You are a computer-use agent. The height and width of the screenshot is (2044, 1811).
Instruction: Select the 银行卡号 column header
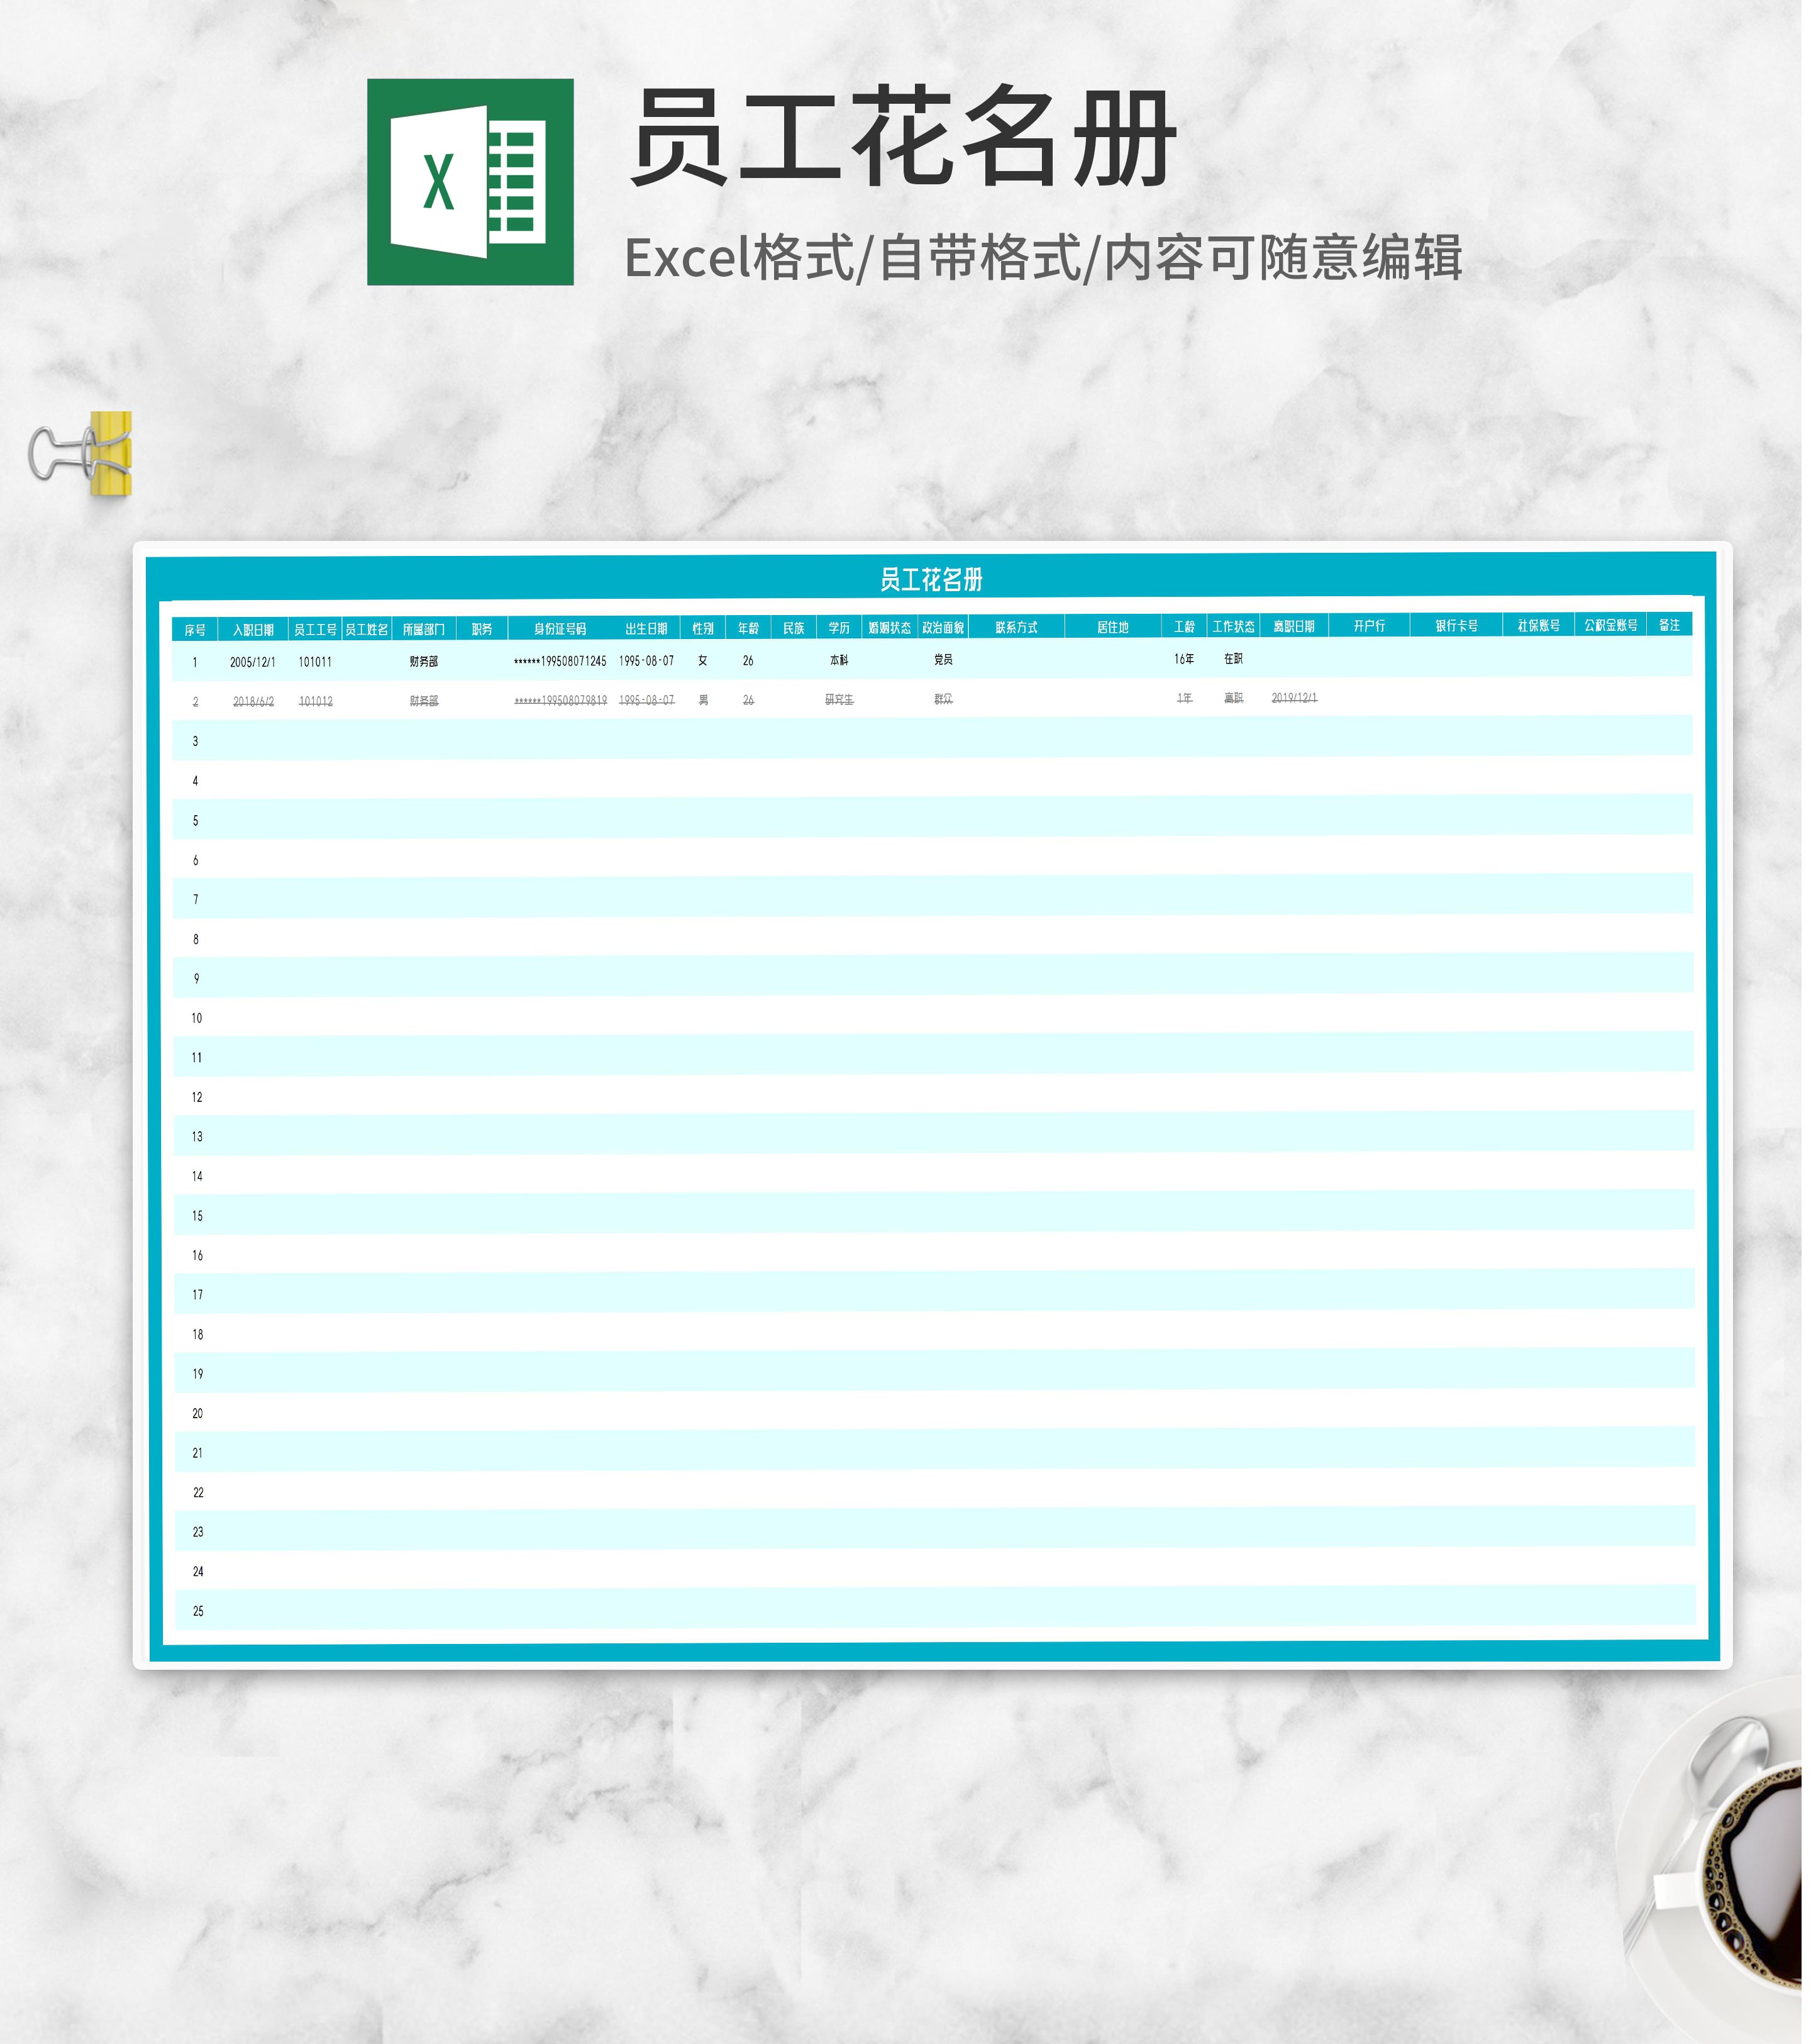point(1456,626)
